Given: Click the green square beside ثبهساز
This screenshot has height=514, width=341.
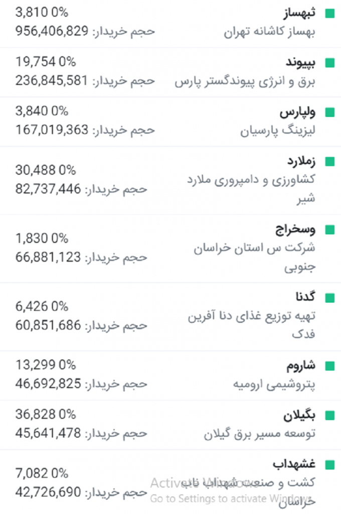Looking at the screenshot, I should tap(329, 13).
